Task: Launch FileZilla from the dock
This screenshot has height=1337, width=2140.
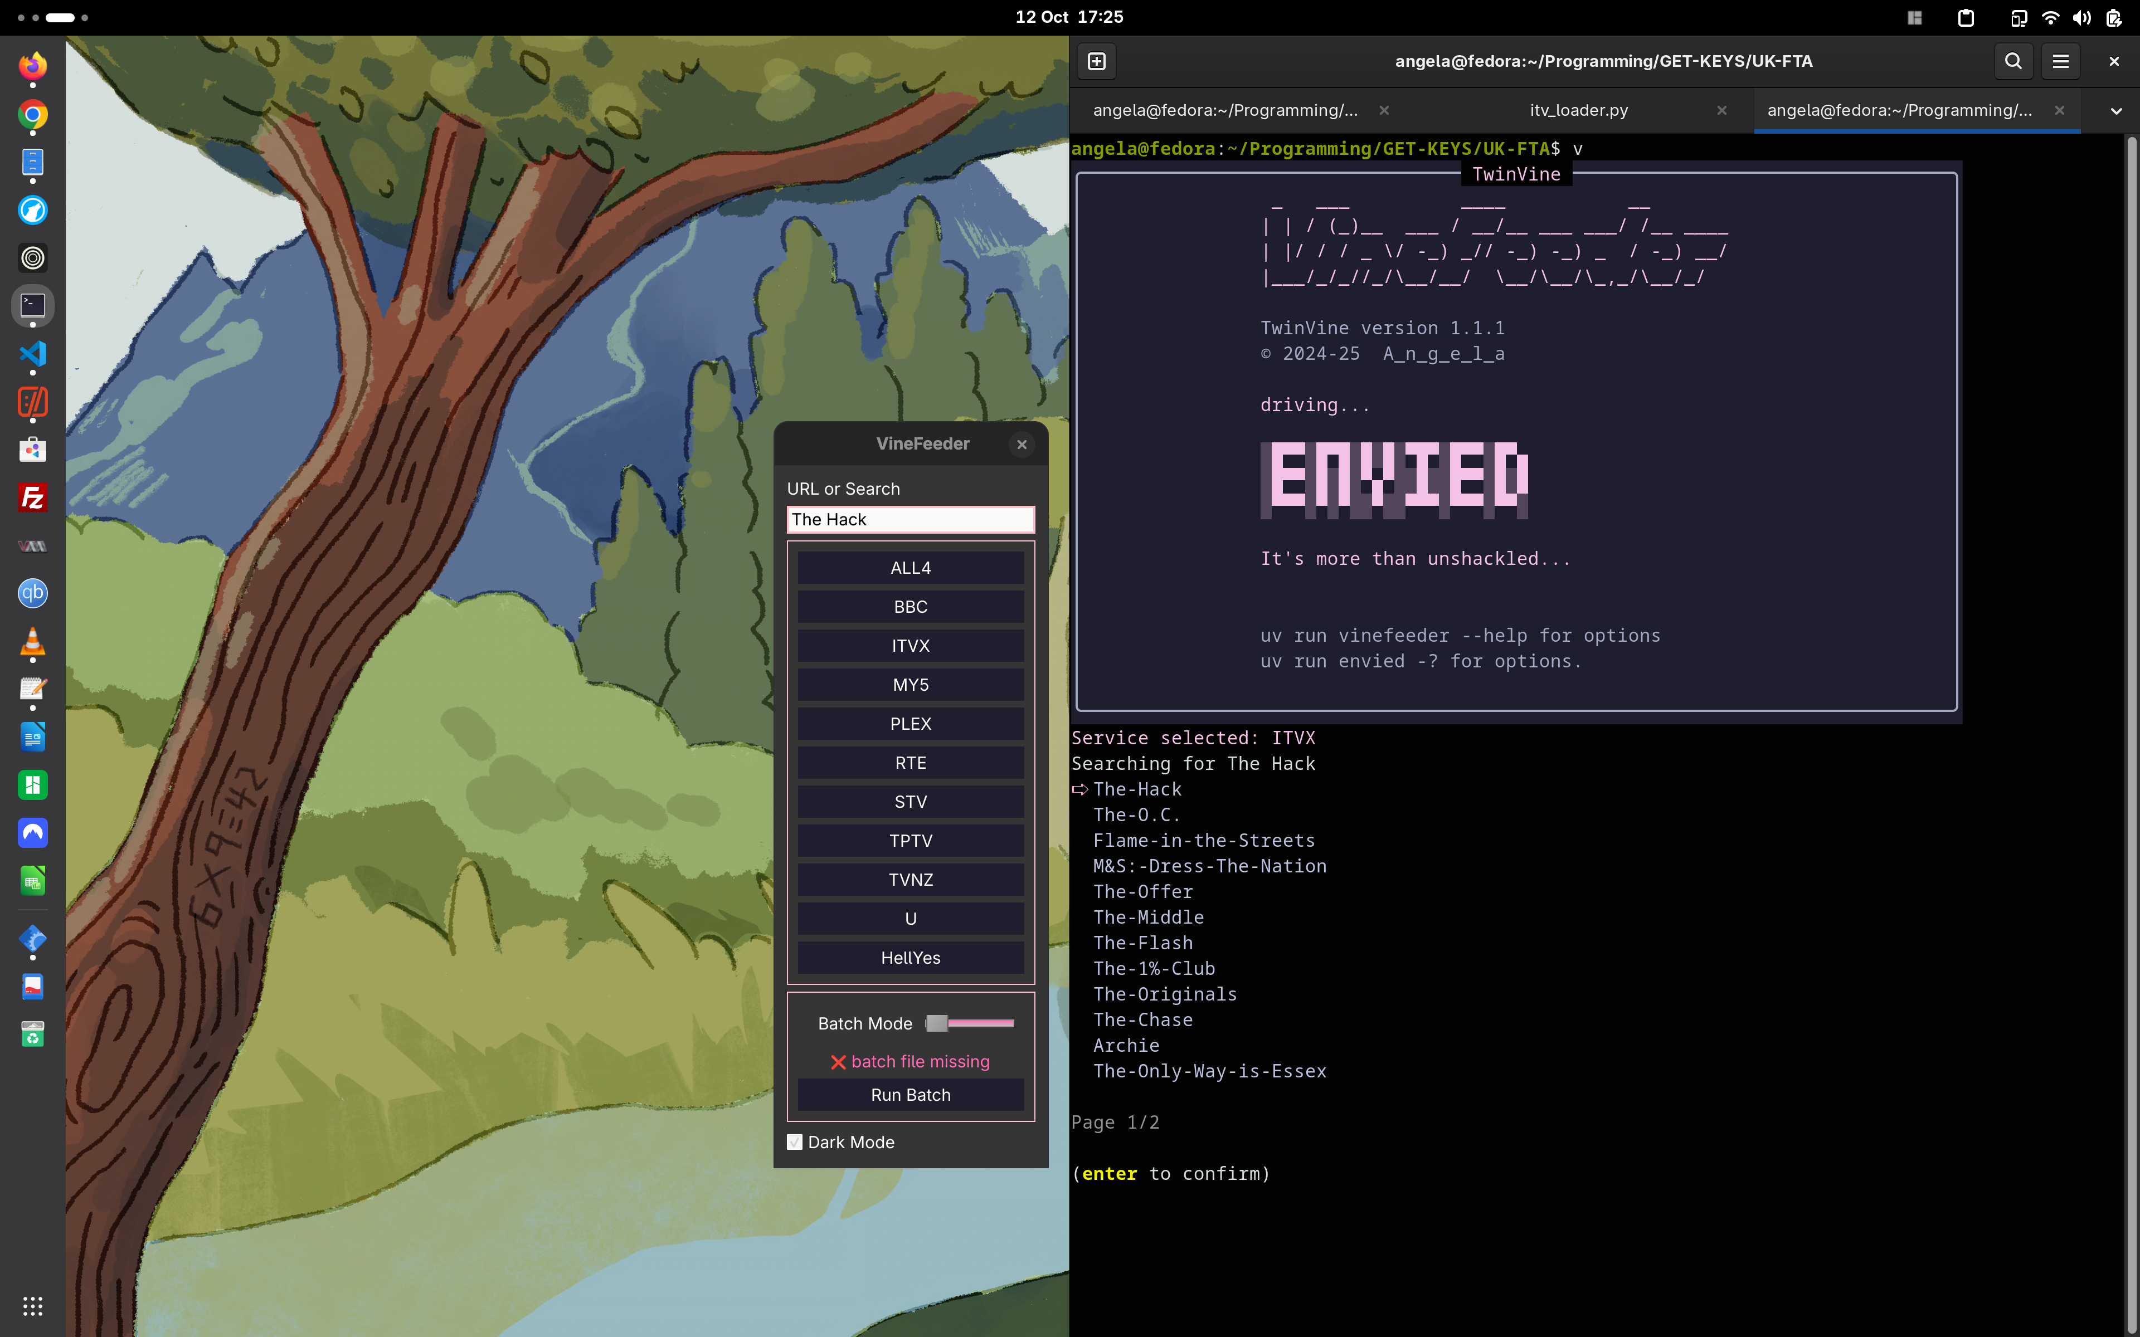Action: coord(33,498)
